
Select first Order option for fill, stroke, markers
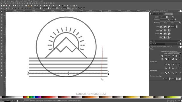(161, 34)
